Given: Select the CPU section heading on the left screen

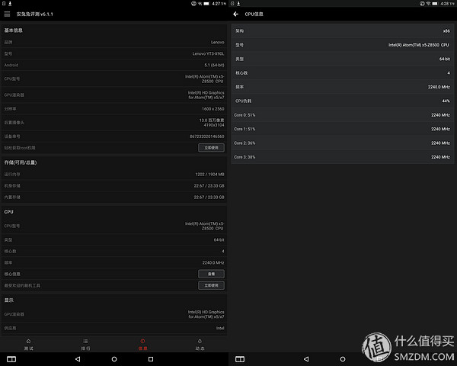Looking at the screenshot, I should coord(8,212).
